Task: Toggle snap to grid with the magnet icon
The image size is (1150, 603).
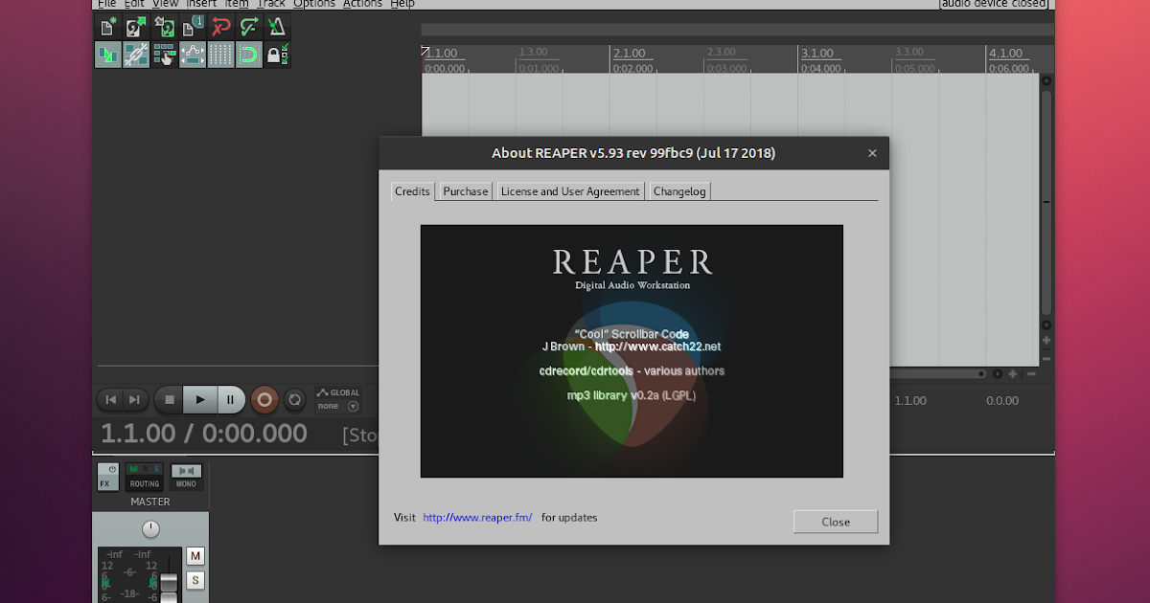Action: [x=249, y=55]
